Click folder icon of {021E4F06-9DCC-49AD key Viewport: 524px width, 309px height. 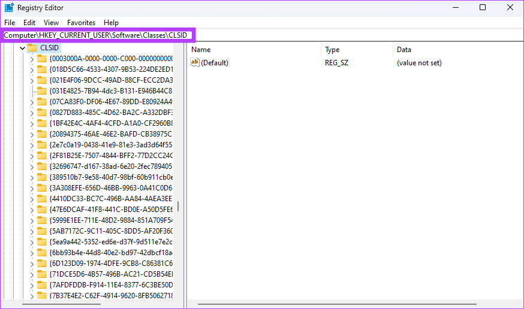pyautogui.click(x=42, y=80)
